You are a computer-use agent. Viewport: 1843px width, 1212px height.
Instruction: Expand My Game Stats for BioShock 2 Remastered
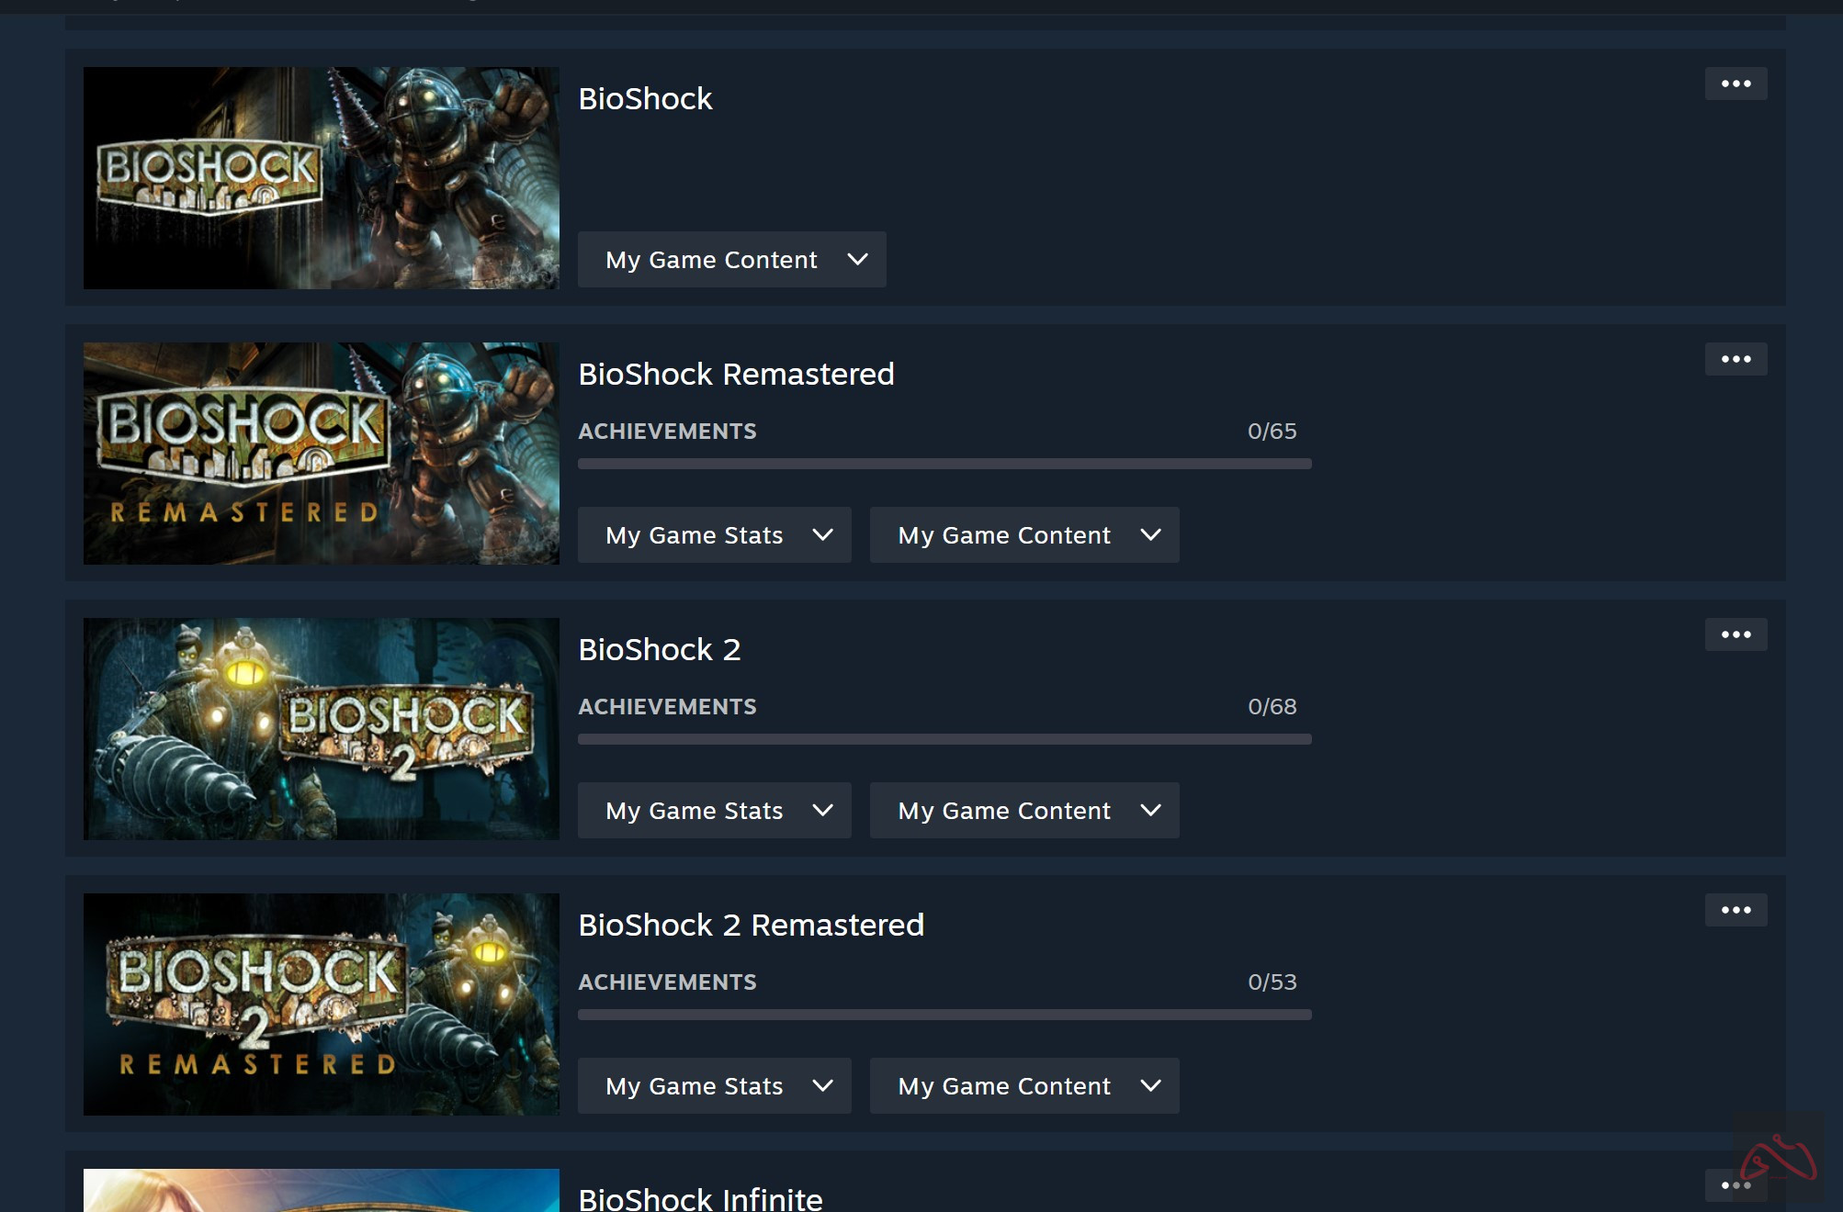pyautogui.click(x=714, y=1086)
